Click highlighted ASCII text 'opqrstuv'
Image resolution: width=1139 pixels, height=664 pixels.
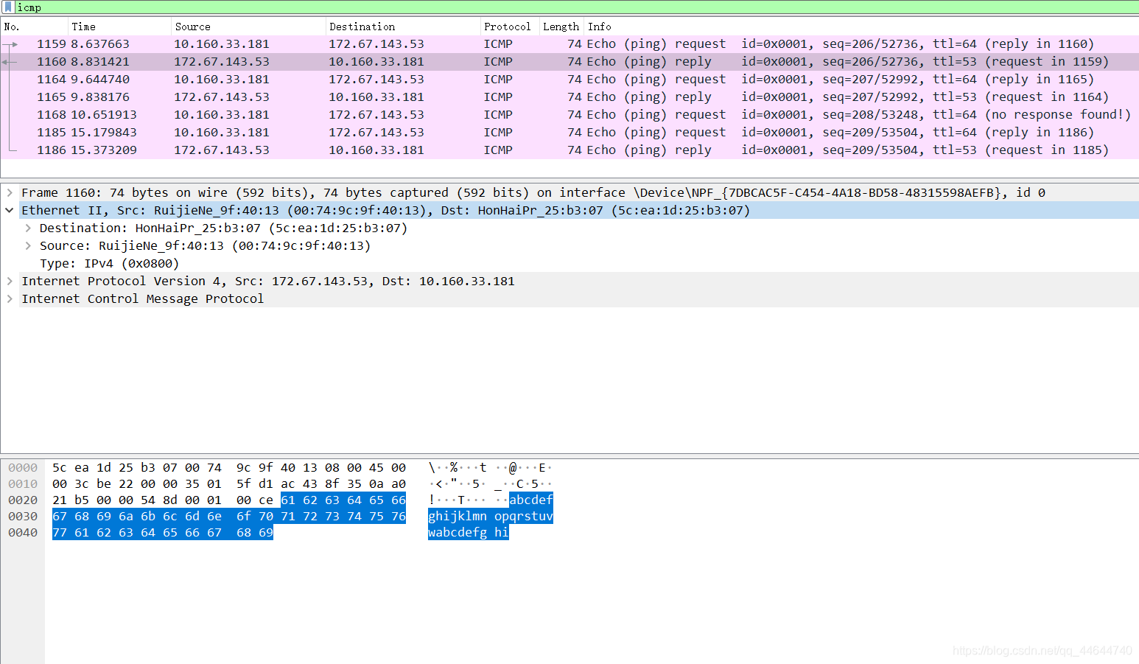(524, 517)
